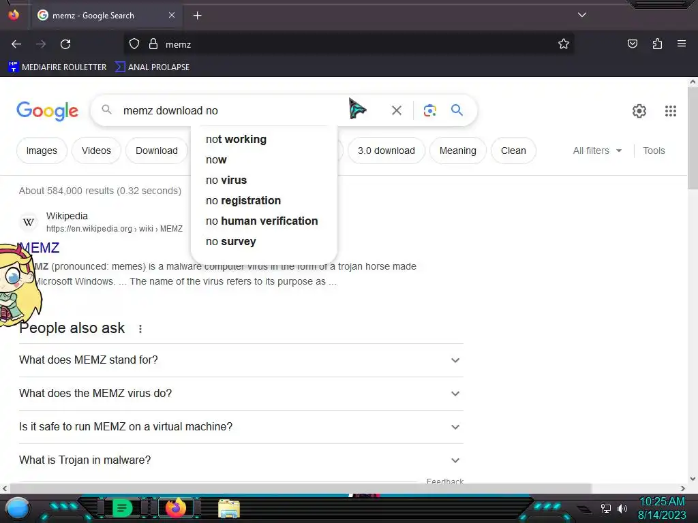Bookmark this page with the star icon

(564, 44)
